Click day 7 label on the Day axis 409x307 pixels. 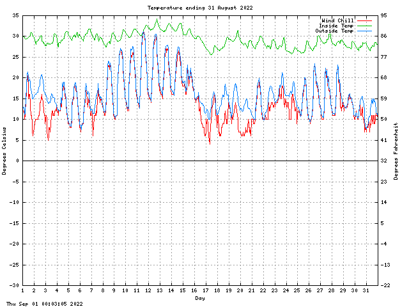pos(91,290)
